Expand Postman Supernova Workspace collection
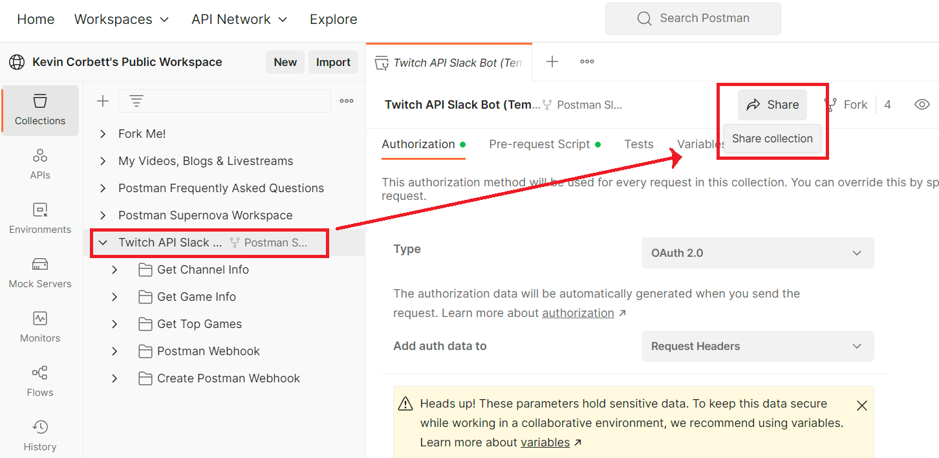939x458 pixels. [x=102, y=215]
